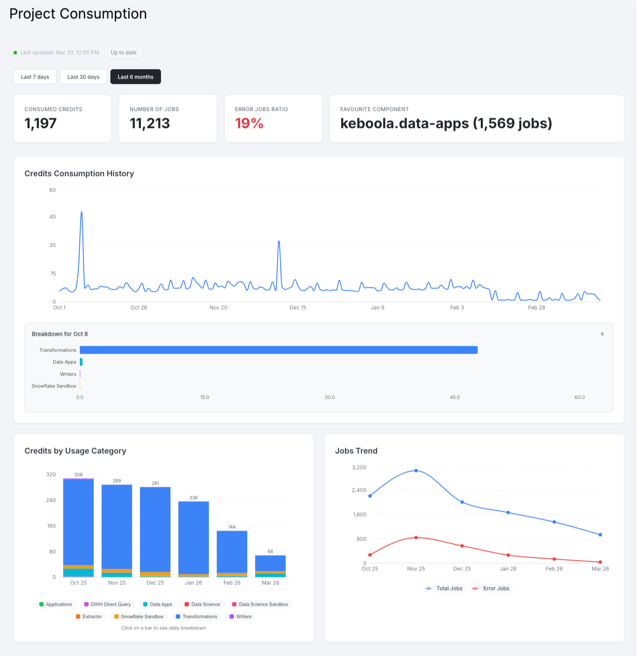Image resolution: width=637 pixels, height=656 pixels.
Task: Click the Transformations breakdown bar
Action: [x=279, y=350]
